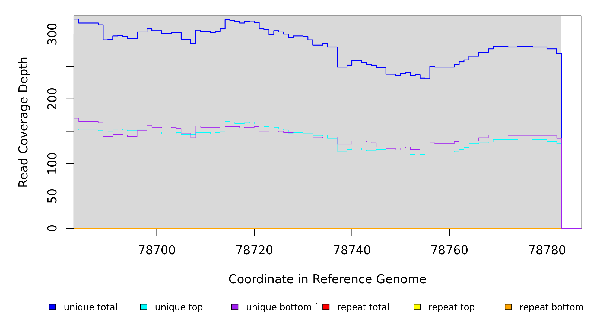Viewport: 597px width, 325px height.
Task: Click the 300 y-axis tick label
Action: [x=52, y=34]
